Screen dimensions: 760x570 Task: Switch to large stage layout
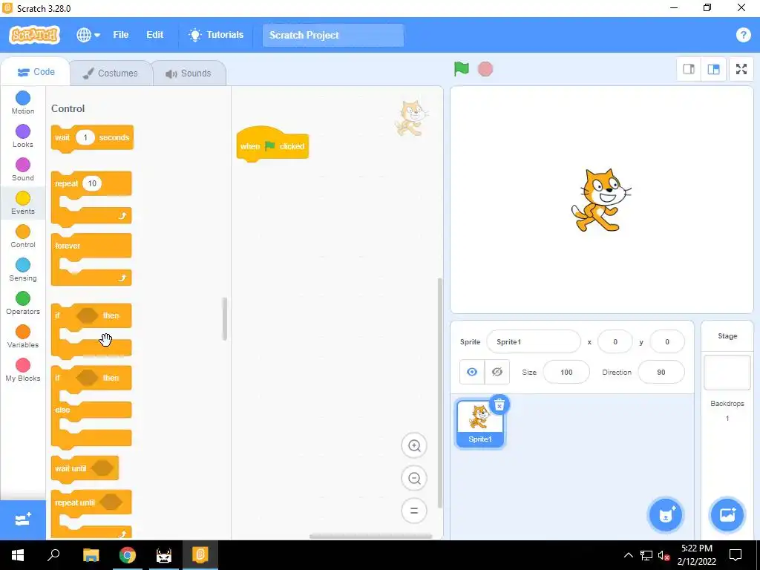(x=713, y=69)
